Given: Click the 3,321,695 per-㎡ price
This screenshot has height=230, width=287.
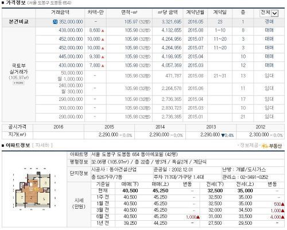Looking at the screenshot, I should (x=172, y=22).
